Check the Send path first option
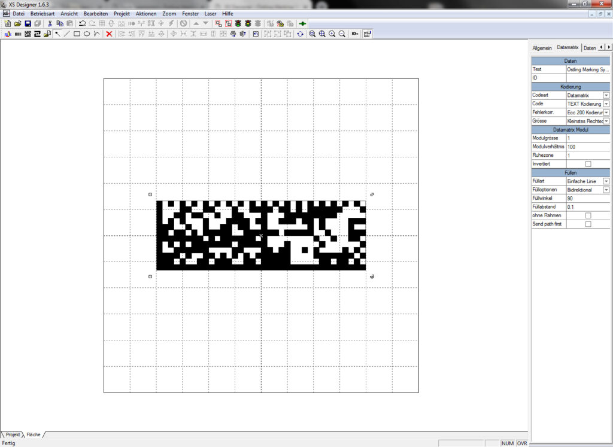Image resolution: width=613 pixels, height=447 pixels. [x=588, y=224]
